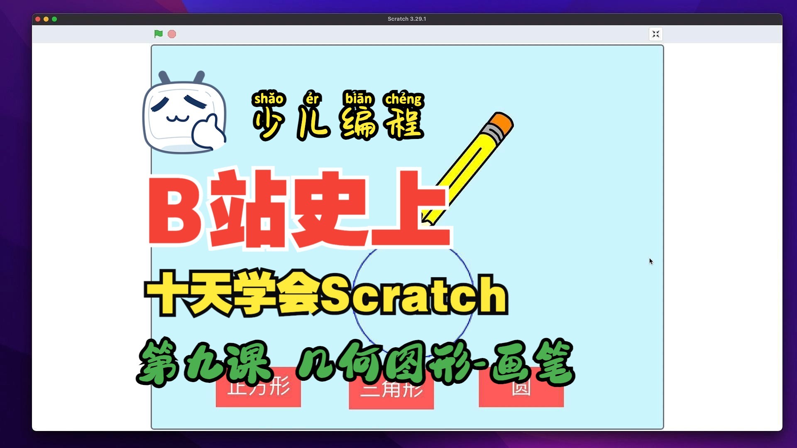Click the green flag to start

(x=158, y=34)
